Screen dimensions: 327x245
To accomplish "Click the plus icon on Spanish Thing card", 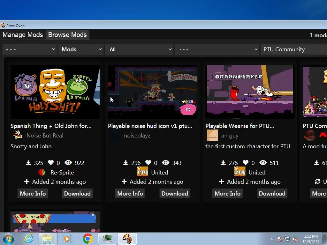I will click(x=27, y=181).
